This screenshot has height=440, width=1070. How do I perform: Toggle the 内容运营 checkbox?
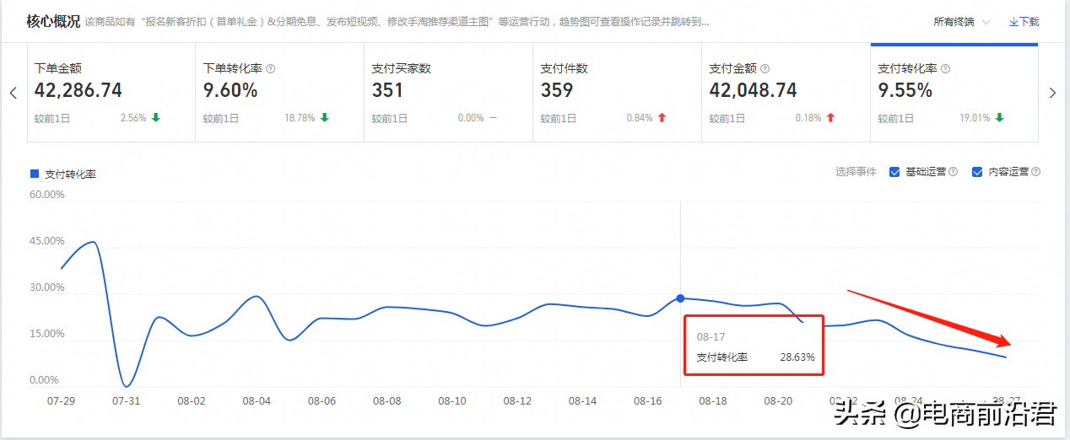[x=977, y=172]
